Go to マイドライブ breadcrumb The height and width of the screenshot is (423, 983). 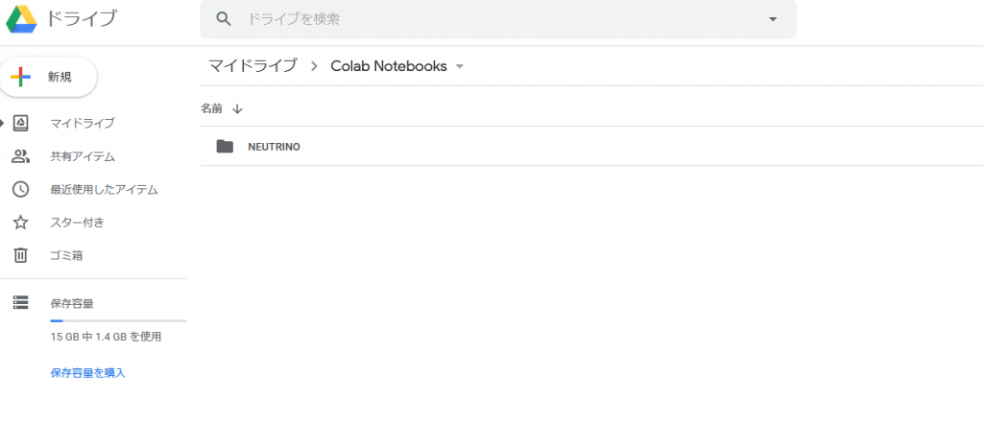[x=252, y=66]
